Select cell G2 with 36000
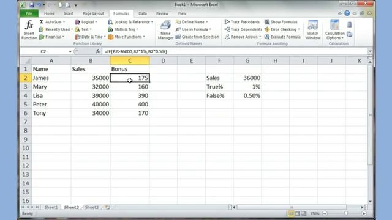 (x=247, y=78)
